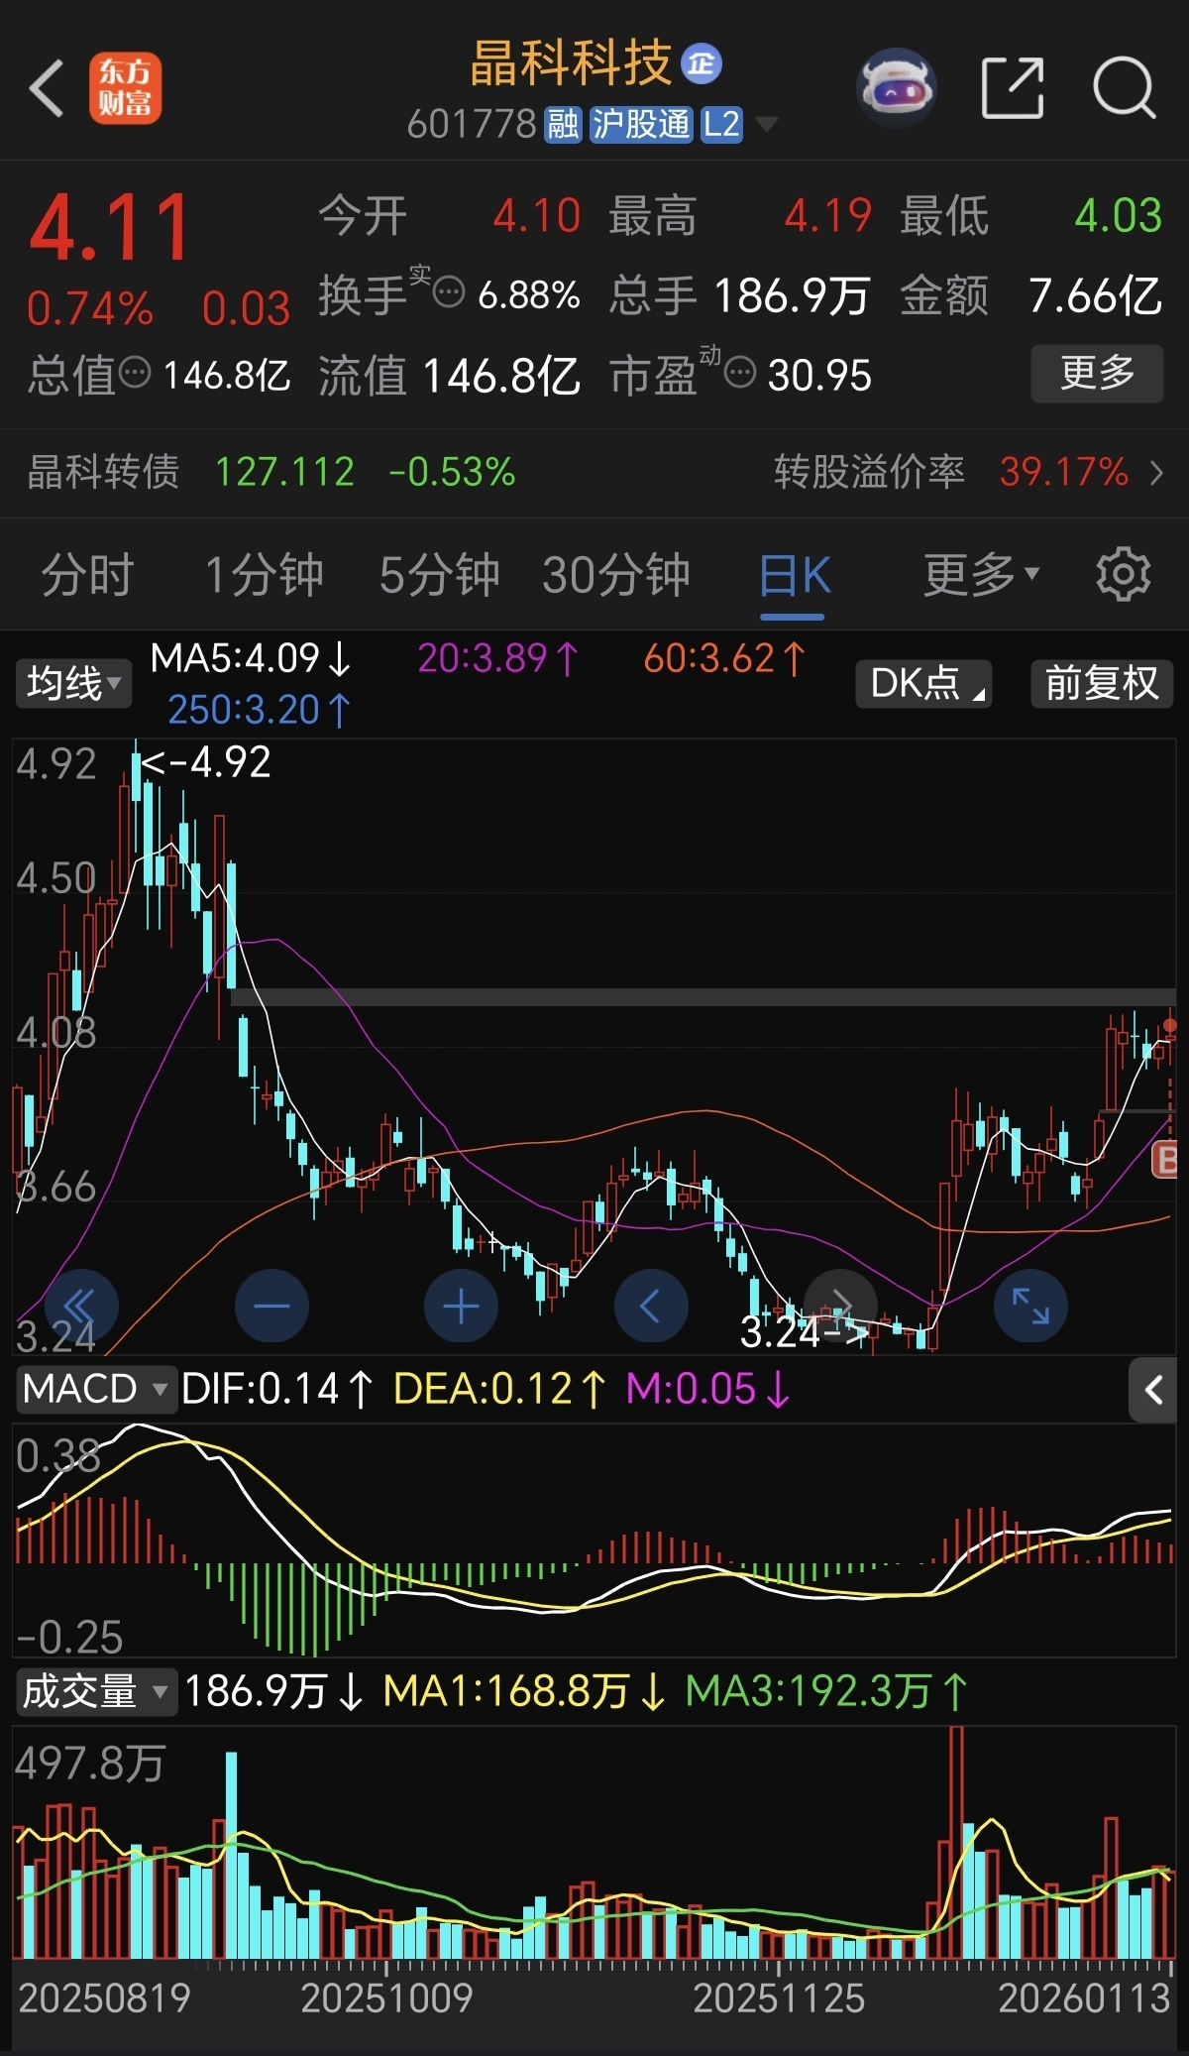Tap the 4.92 high price marker
This screenshot has width=1189, height=2056.
coord(206,762)
